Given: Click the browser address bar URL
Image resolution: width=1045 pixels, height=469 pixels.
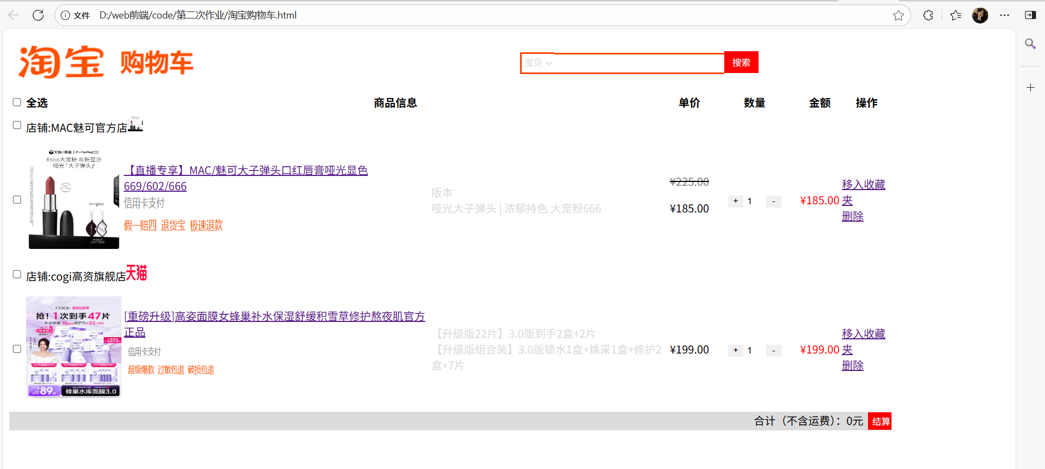Looking at the screenshot, I should [198, 15].
